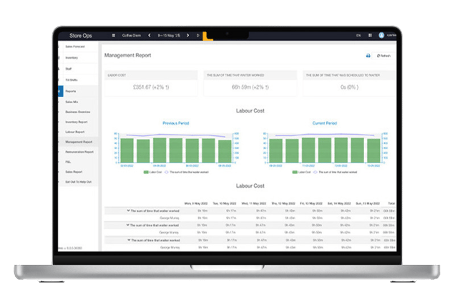This screenshot has width=455, height=303.
Task: Click the Store Ops logo title
Action: click(79, 35)
